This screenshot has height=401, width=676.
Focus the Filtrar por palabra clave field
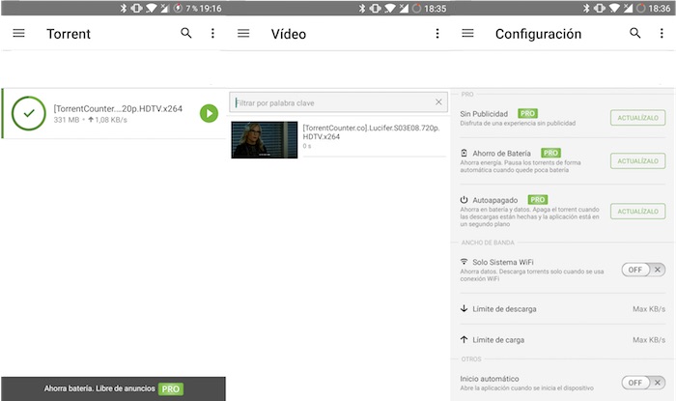(x=338, y=102)
